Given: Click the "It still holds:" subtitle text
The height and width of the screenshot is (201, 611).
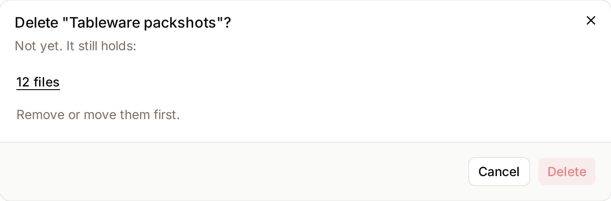Looking at the screenshot, I should point(101,46).
